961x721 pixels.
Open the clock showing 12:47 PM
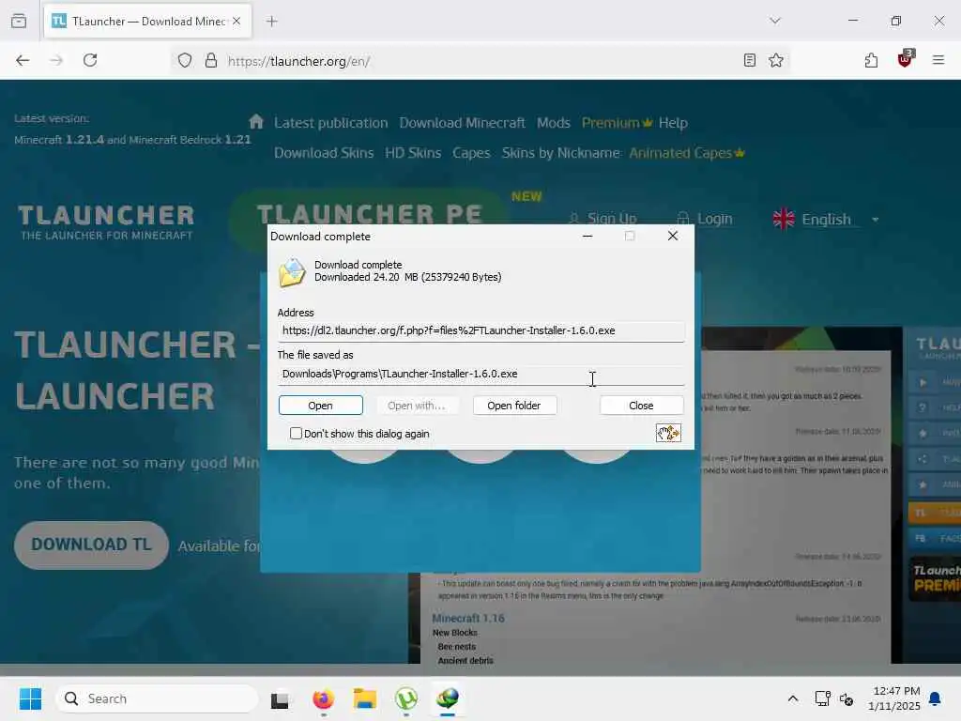coord(894,698)
